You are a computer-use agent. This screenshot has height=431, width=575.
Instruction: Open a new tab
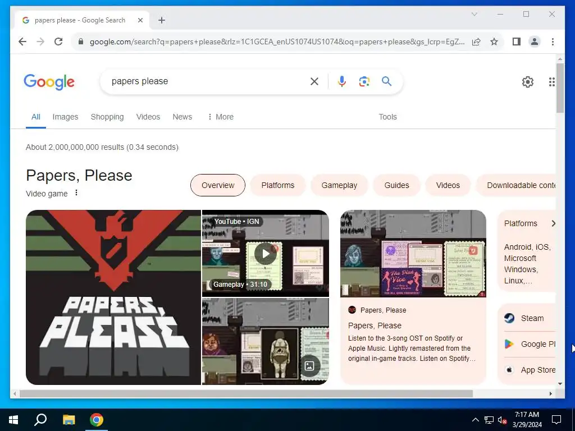(162, 20)
